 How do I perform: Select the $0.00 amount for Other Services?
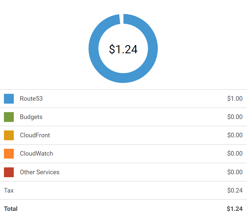click(x=235, y=172)
